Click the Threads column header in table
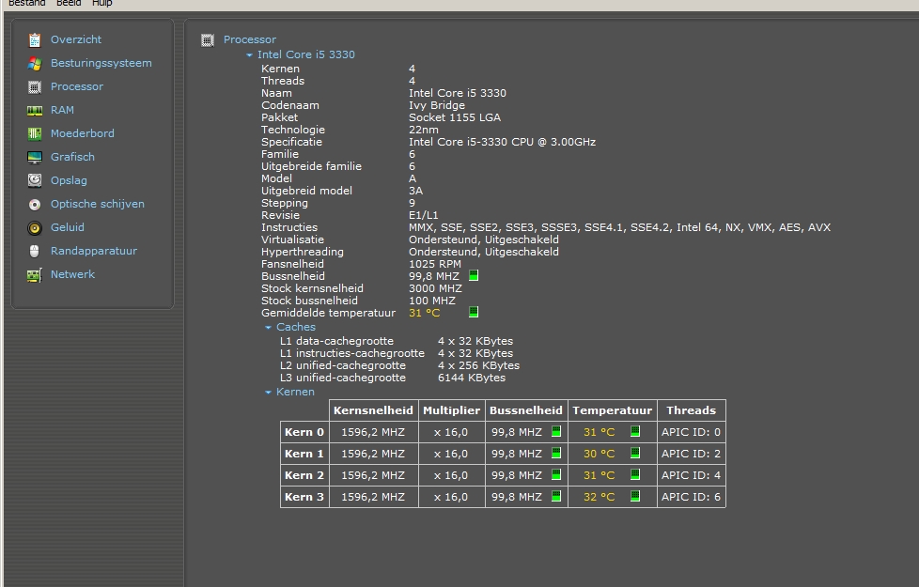This screenshot has width=919, height=587. (x=691, y=410)
